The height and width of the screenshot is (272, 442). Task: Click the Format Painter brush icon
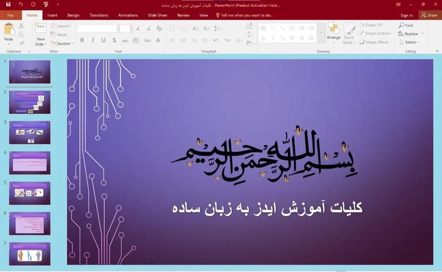coord(21,43)
